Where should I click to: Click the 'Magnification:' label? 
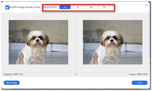(50, 7)
